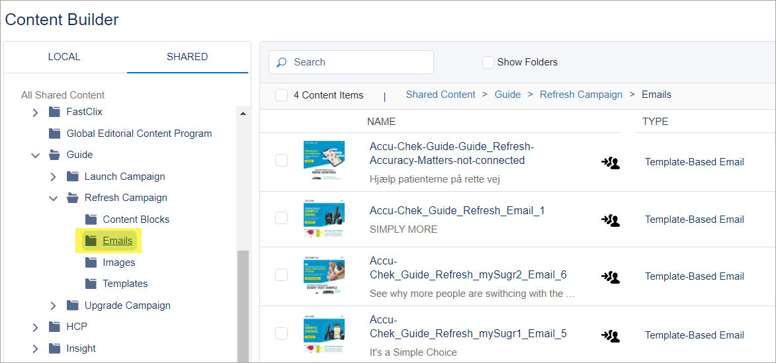Click Template-Based Email type for Email_1 row
The image size is (776, 363).
coord(695,220)
